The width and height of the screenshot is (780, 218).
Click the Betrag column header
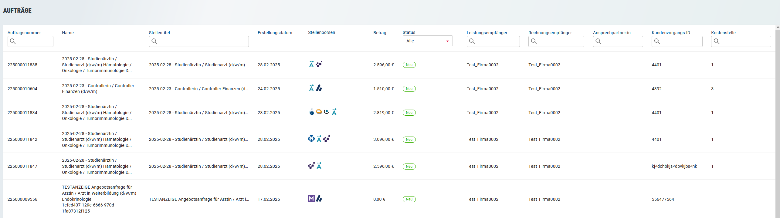(379, 33)
